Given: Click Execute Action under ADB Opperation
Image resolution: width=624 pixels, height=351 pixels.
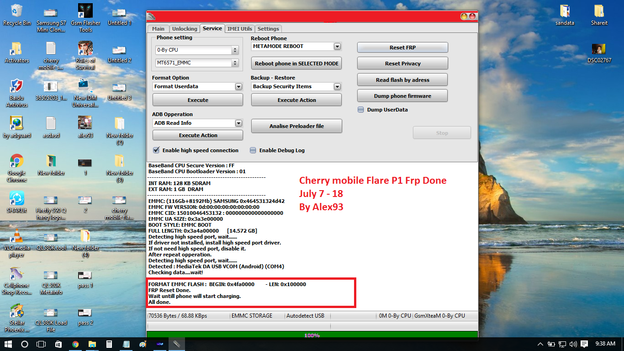Looking at the screenshot, I should [x=198, y=135].
